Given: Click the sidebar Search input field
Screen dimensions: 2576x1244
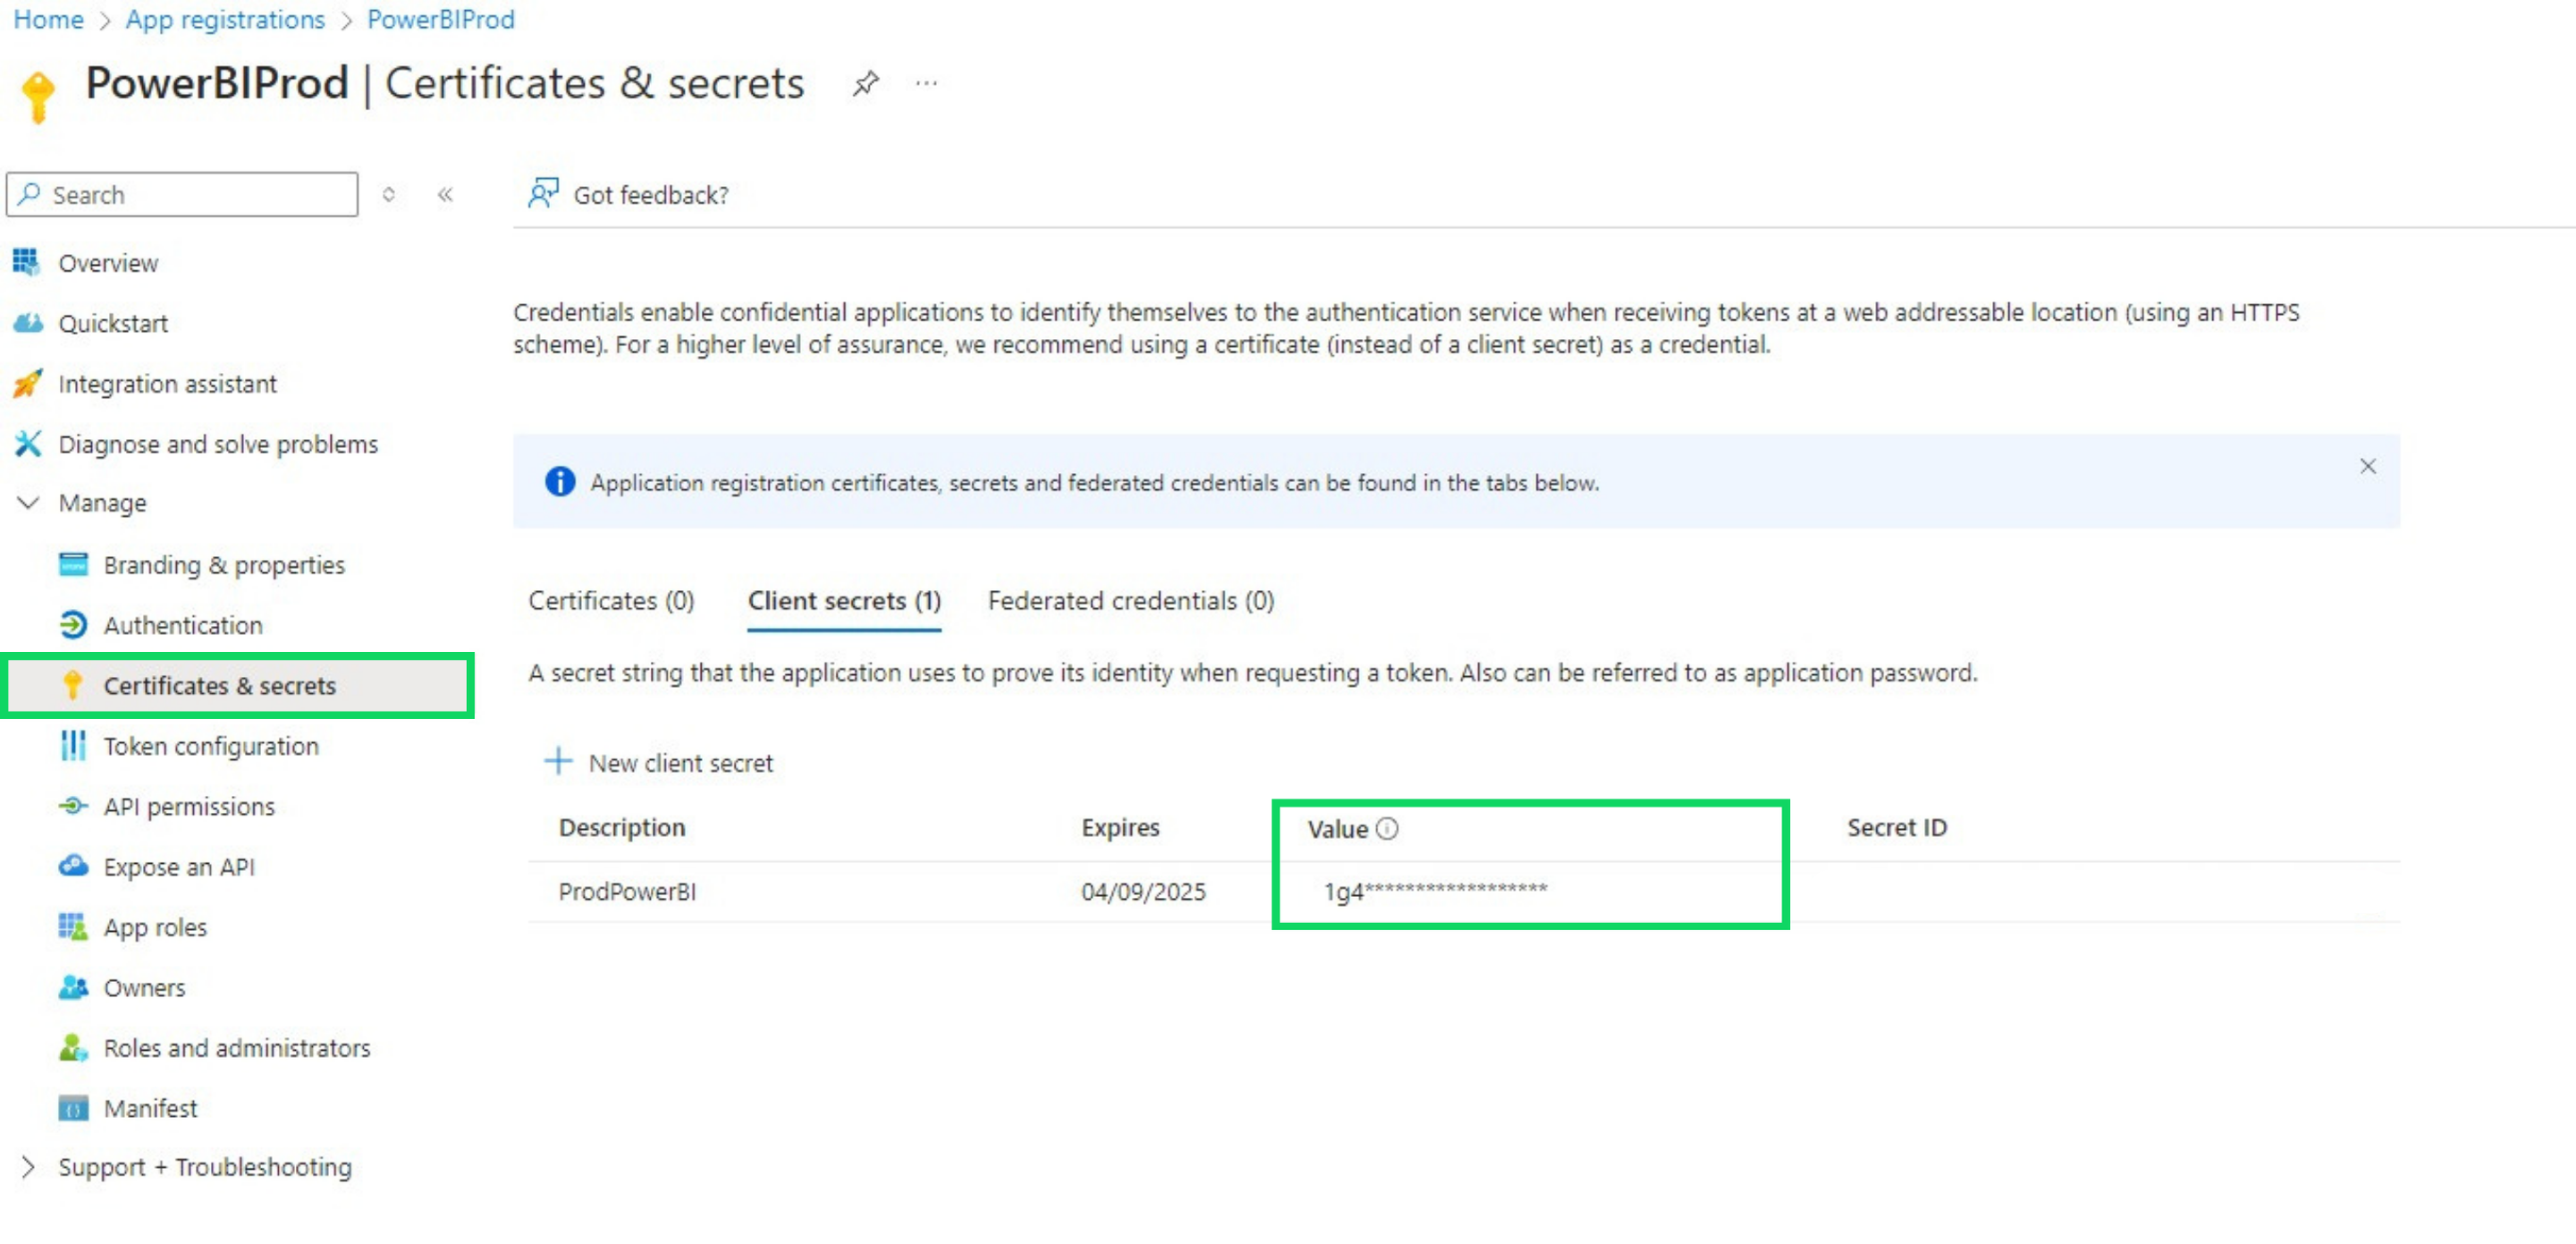Looking at the screenshot, I should (195, 195).
